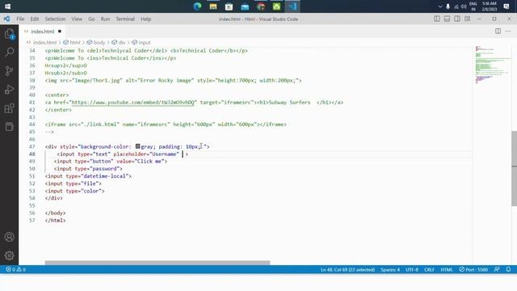Open the sixth activity bar panel icon
The height and width of the screenshot is (291, 517).
pos(9,126)
